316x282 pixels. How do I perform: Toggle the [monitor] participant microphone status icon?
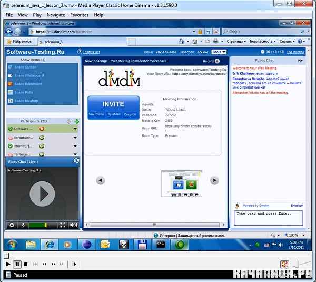[x=42, y=146]
